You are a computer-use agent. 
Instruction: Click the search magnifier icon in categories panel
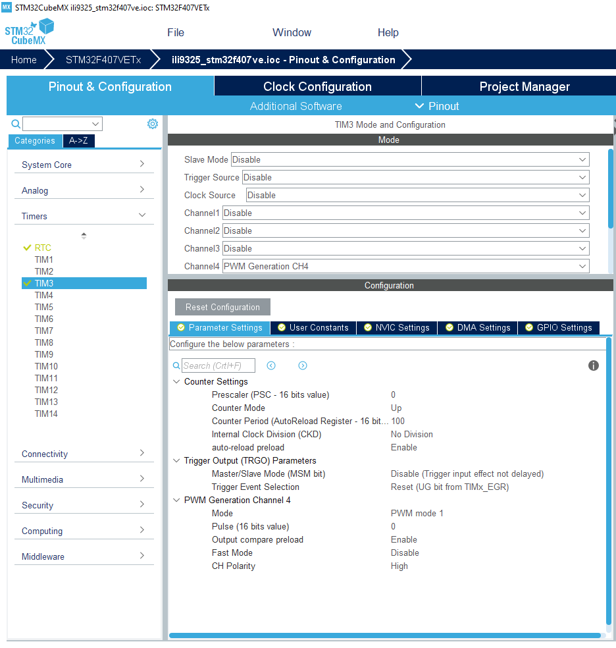pos(16,124)
